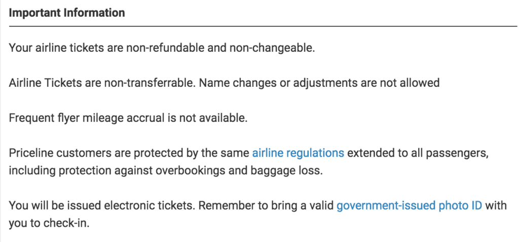
Task: Click the words "Your airline tickets"
Action: (53, 49)
